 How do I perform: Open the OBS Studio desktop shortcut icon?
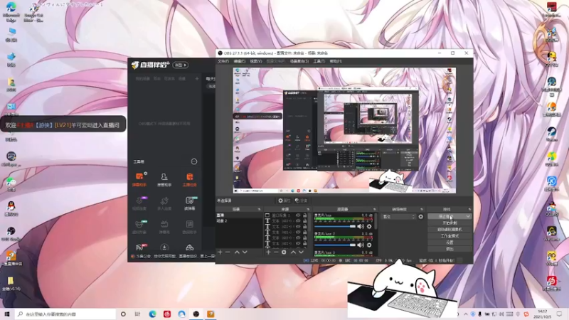point(11,233)
